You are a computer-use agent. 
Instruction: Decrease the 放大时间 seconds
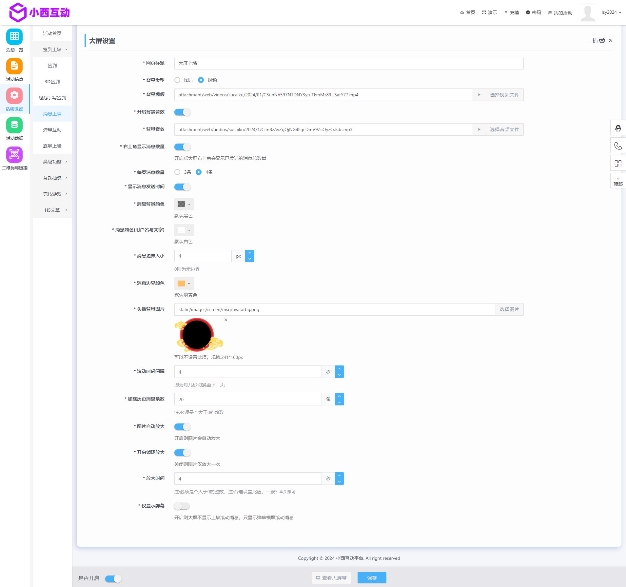[x=340, y=481]
